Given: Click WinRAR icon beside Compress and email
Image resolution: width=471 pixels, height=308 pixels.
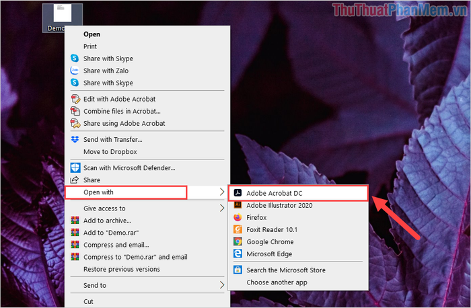Looking at the screenshot, I should (75, 245).
